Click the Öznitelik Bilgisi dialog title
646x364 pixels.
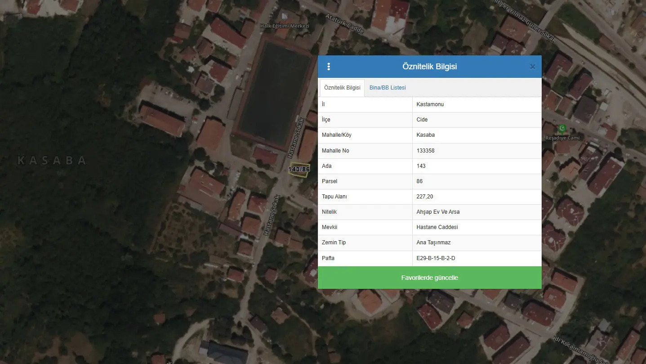[430, 67]
